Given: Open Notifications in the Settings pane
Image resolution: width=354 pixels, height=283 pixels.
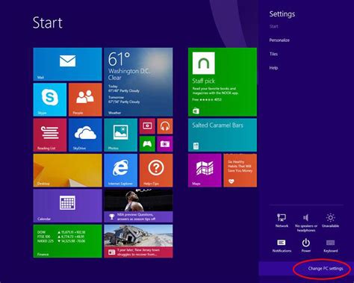Looking at the screenshot, I should pos(282,246).
